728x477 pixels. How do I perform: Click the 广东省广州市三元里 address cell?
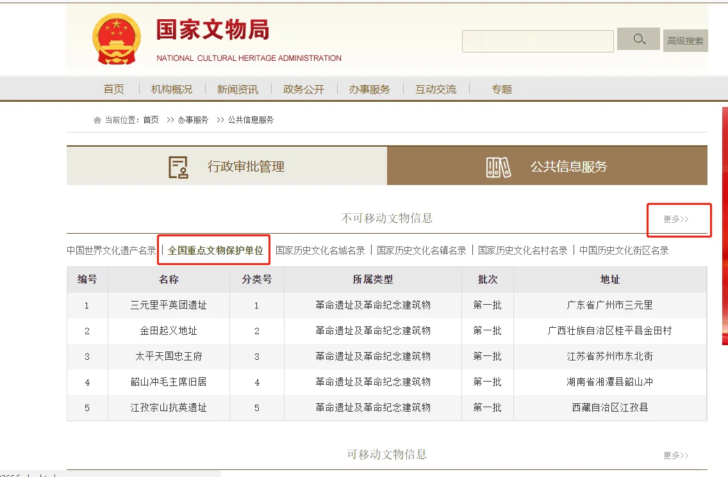coord(610,305)
